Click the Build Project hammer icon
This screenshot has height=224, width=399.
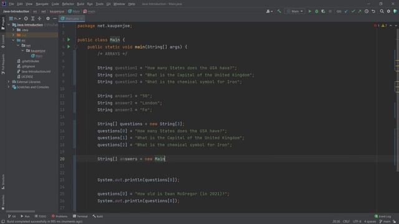coord(279,11)
